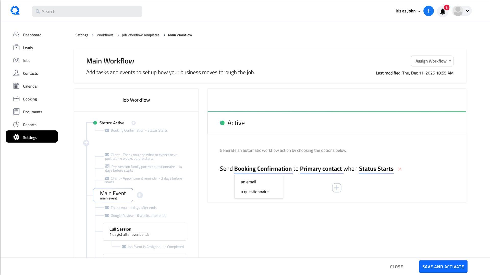490x275 pixels.
Task: Click inside the Search field
Action: click(87, 11)
